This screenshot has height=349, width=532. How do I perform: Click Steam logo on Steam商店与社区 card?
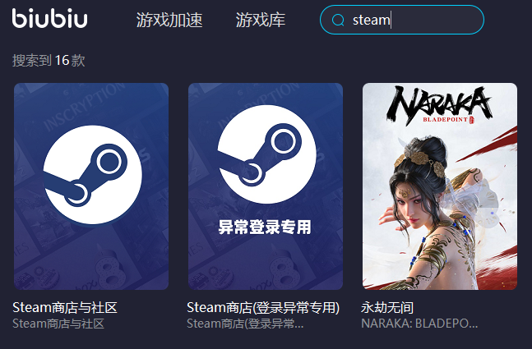(x=93, y=175)
